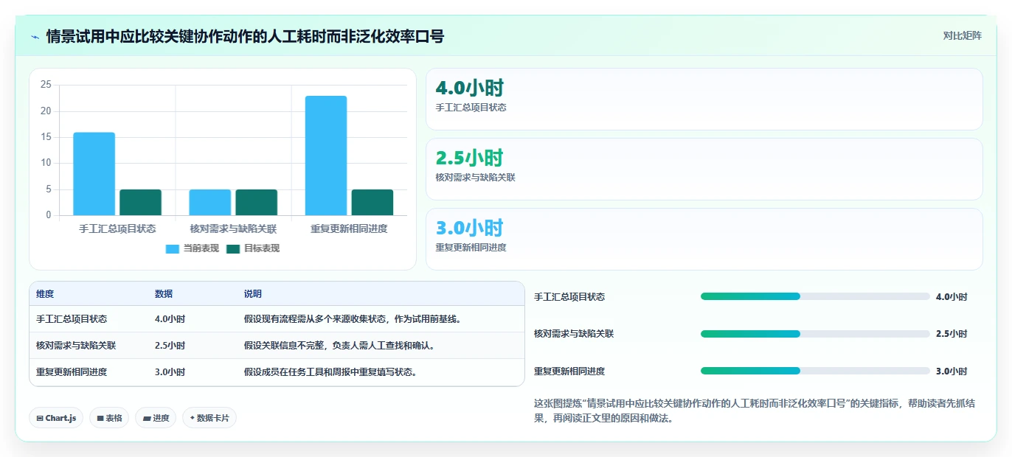Click the blue 当前表现 legend color box
Screen dimensions: 1012x457
point(173,248)
